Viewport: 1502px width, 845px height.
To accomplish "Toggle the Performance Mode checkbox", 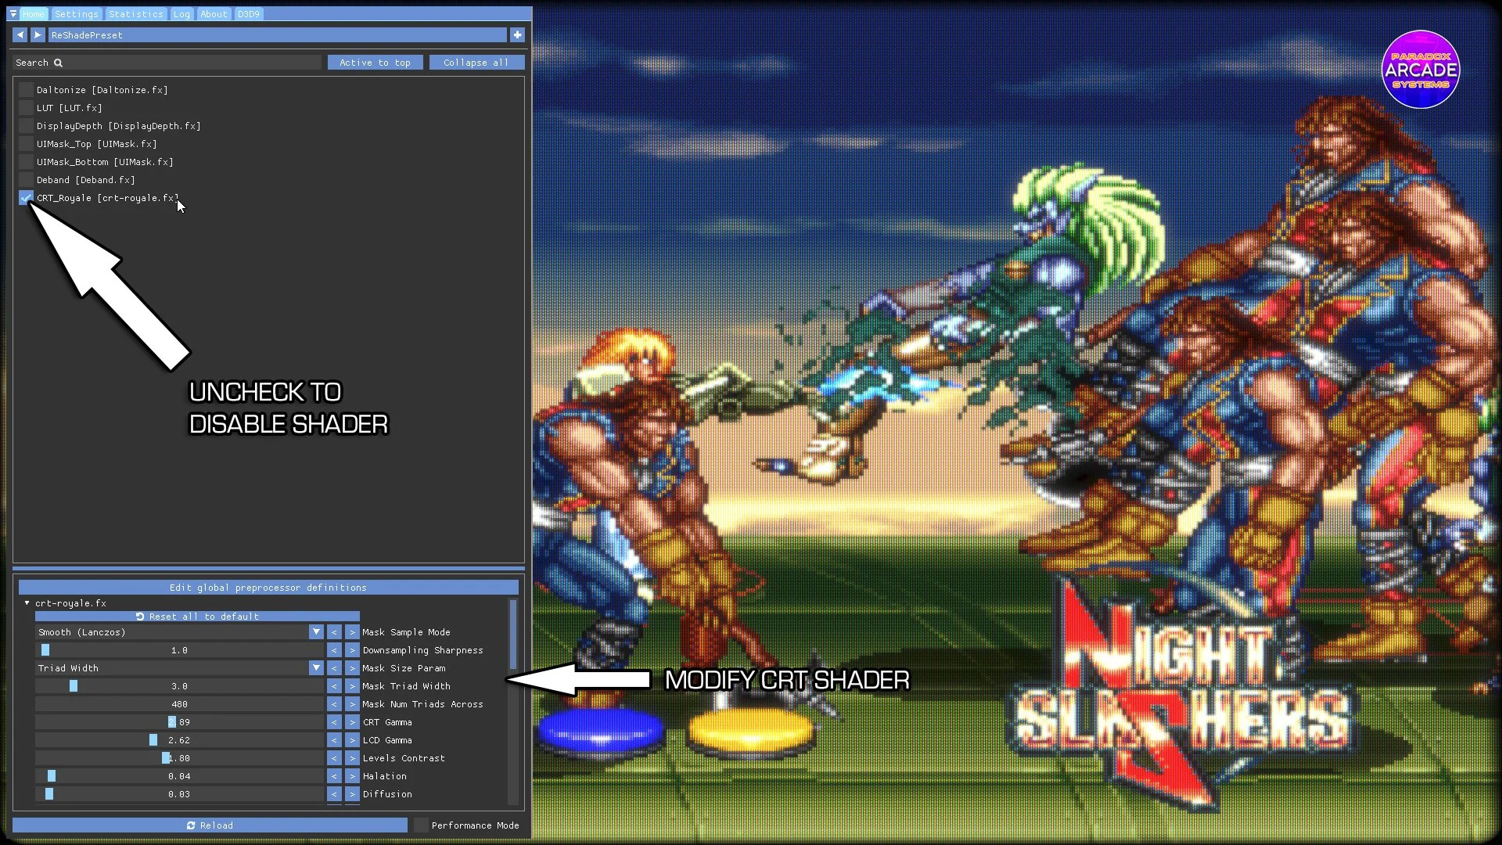I will (421, 825).
